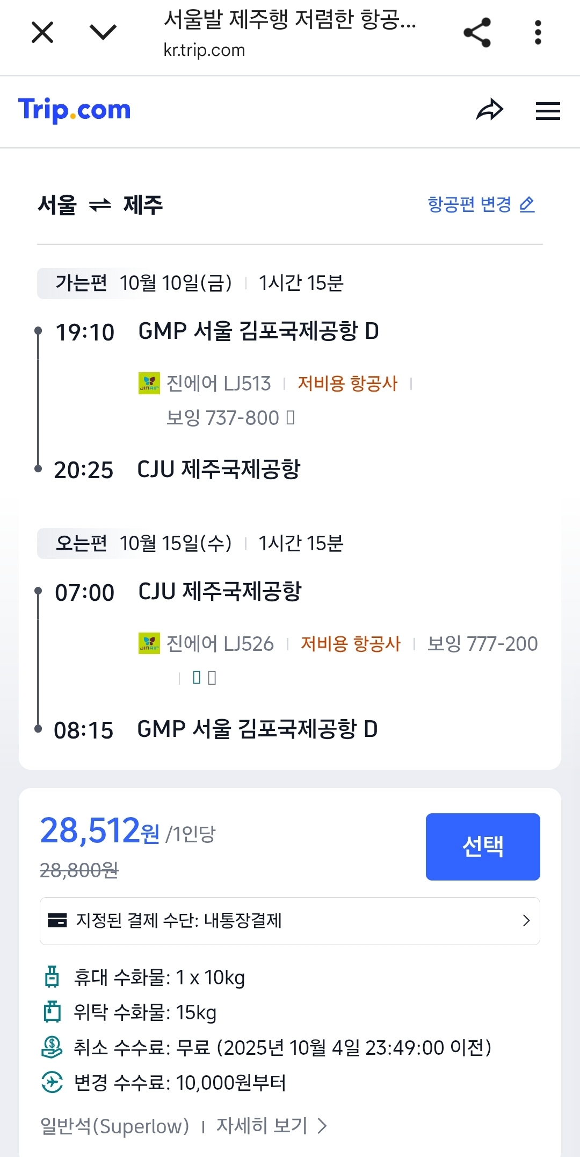Expand the browser down-chevron menu

[x=103, y=32]
